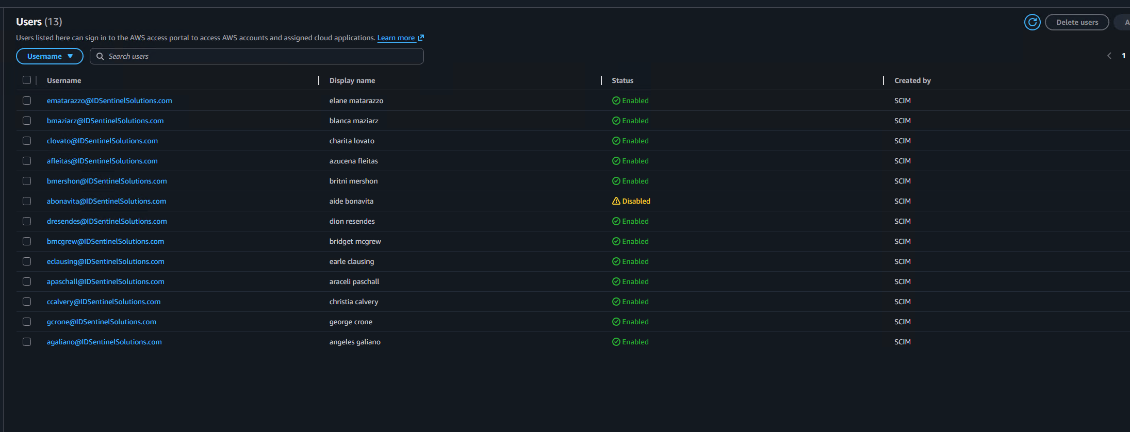Click Enabled check icon for azucena fleitas

pyautogui.click(x=616, y=161)
